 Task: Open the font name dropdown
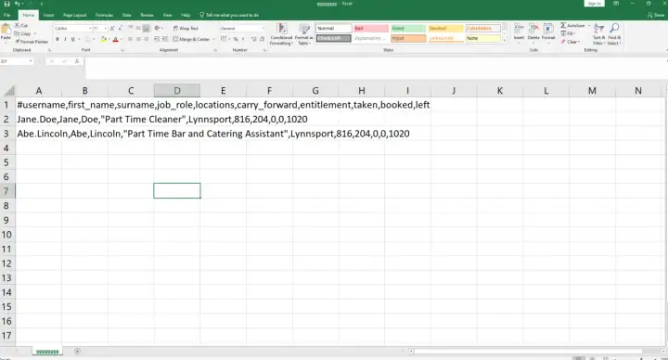pos(90,28)
